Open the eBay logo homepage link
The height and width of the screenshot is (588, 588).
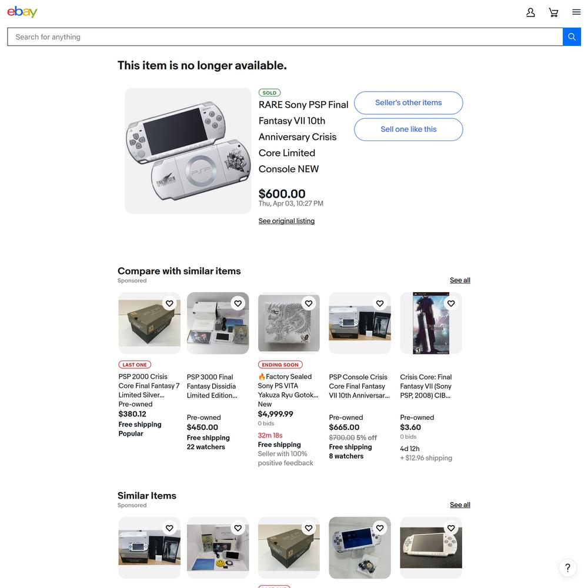pos(22,12)
